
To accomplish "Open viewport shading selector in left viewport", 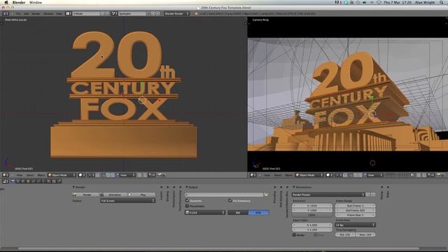I will point(82,175).
